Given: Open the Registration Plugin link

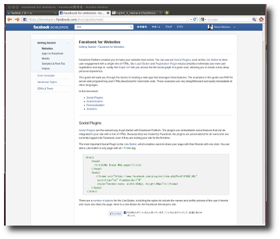Looking at the screenshot, I should tap(166, 64).
